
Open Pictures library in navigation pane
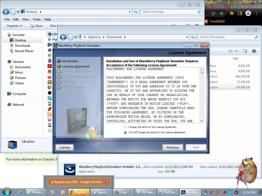tap(20, 78)
